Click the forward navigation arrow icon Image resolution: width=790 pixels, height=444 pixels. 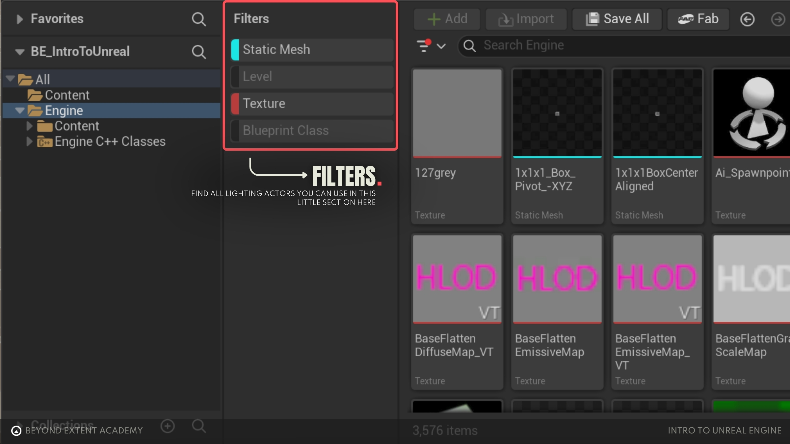coord(778,19)
